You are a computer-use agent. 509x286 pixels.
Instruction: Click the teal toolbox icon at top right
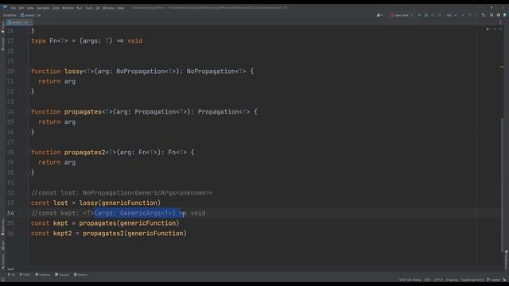505,15
